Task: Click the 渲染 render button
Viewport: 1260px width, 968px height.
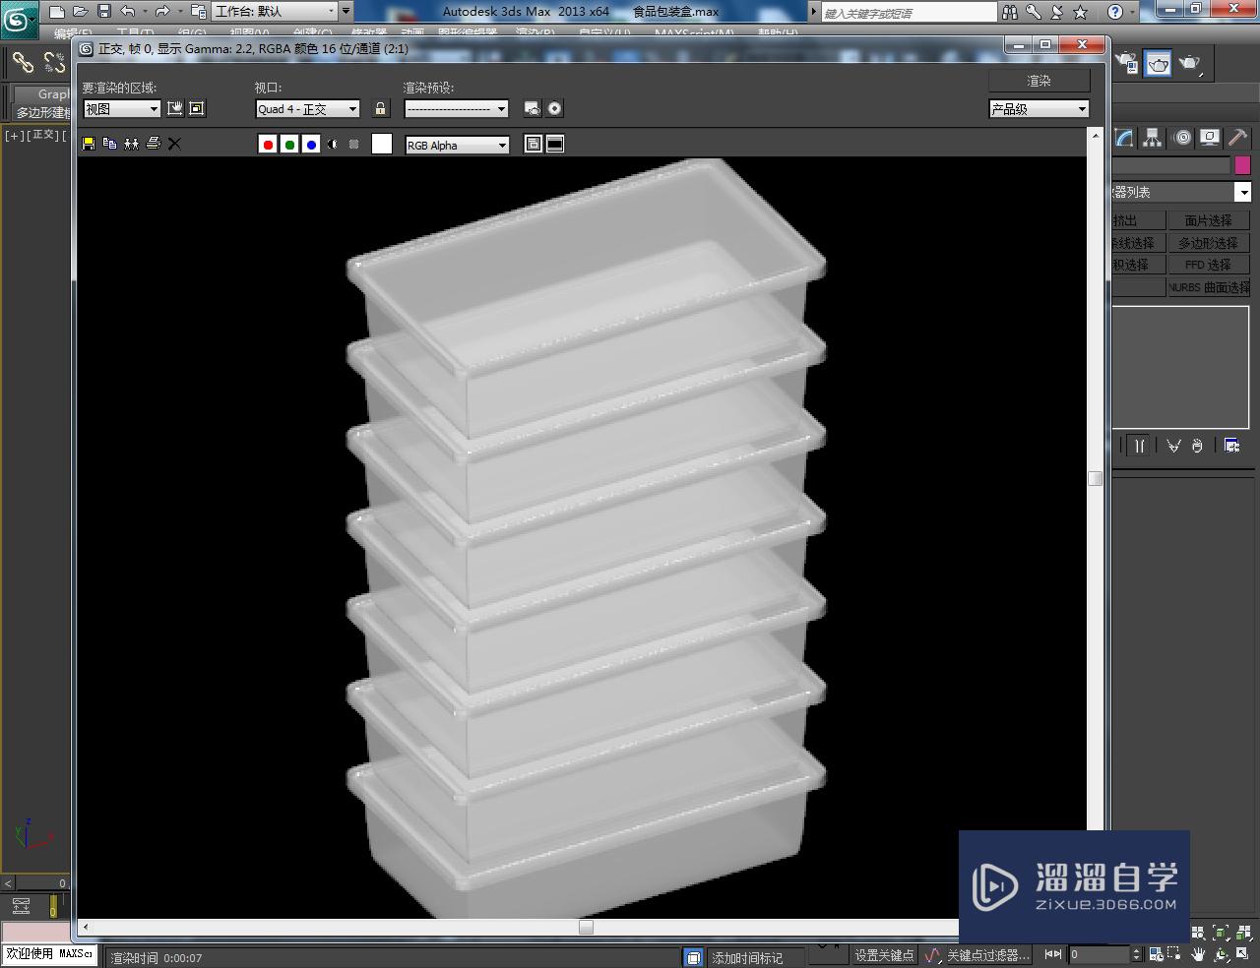Action: tap(1039, 81)
